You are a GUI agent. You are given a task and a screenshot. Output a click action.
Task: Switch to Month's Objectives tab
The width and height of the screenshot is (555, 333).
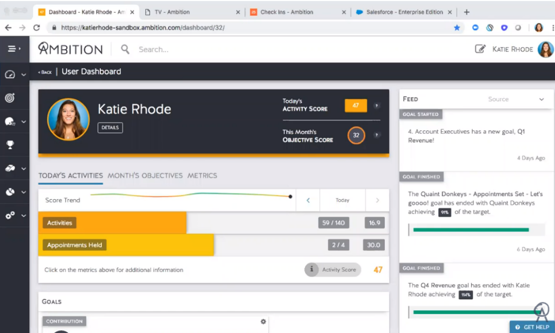pyautogui.click(x=145, y=176)
